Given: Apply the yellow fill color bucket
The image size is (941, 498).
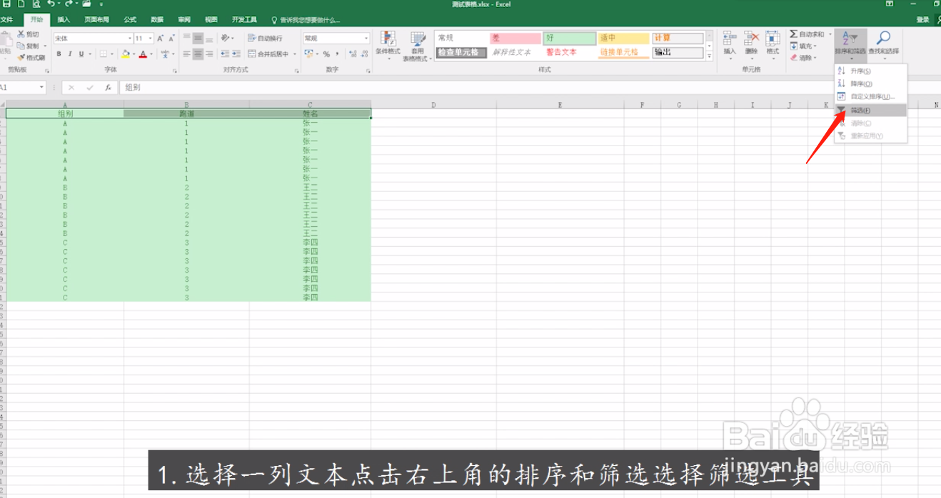Looking at the screenshot, I should [126, 54].
